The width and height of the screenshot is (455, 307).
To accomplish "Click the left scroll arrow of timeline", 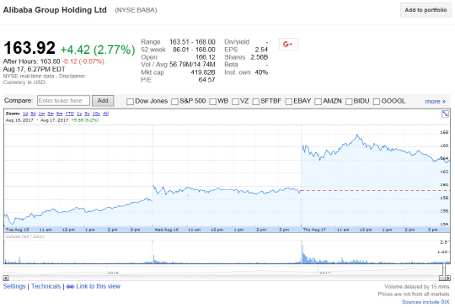I will pyautogui.click(x=6, y=278).
